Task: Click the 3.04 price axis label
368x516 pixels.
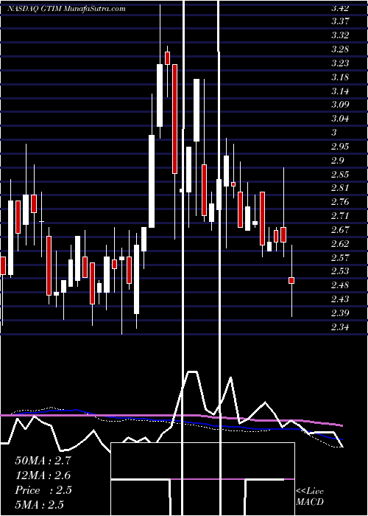Action: pyautogui.click(x=340, y=119)
